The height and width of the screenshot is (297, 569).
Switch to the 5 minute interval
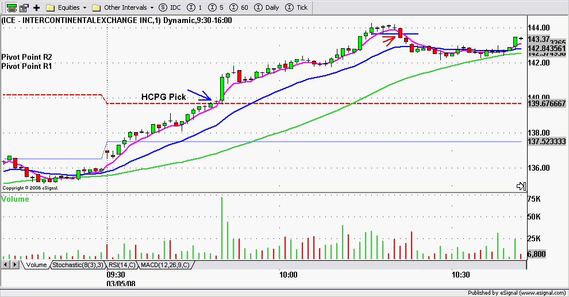pos(216,7)
